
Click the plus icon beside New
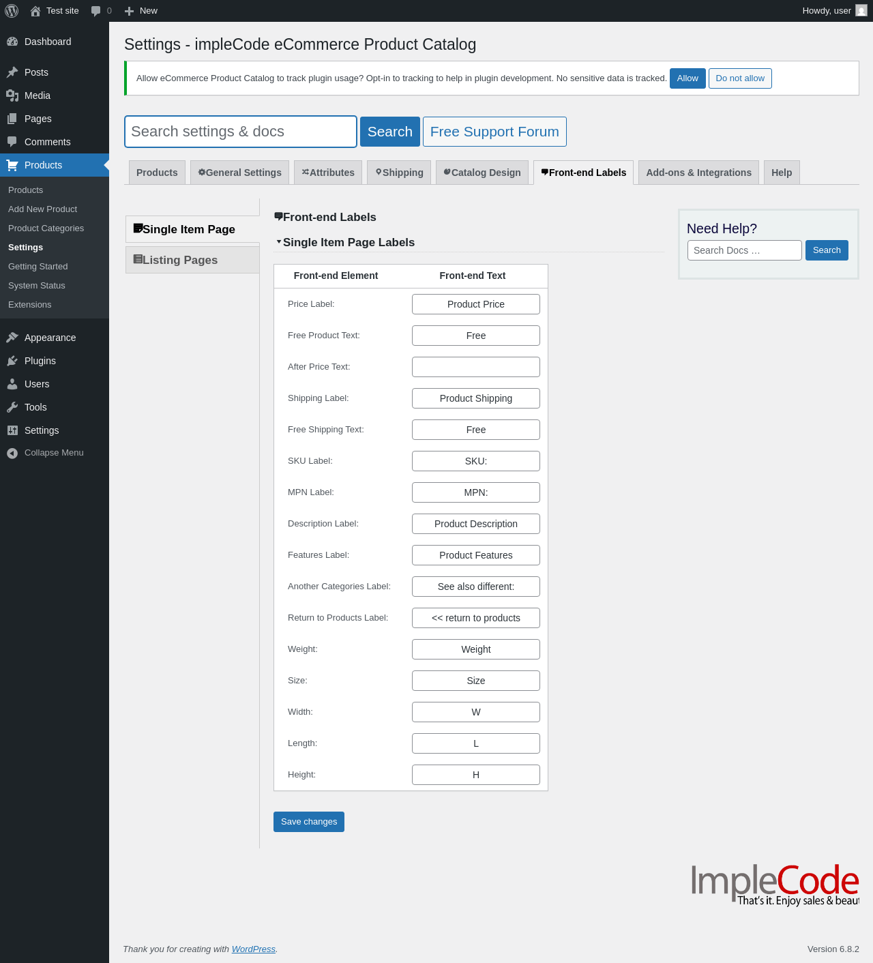pos(129,11)
